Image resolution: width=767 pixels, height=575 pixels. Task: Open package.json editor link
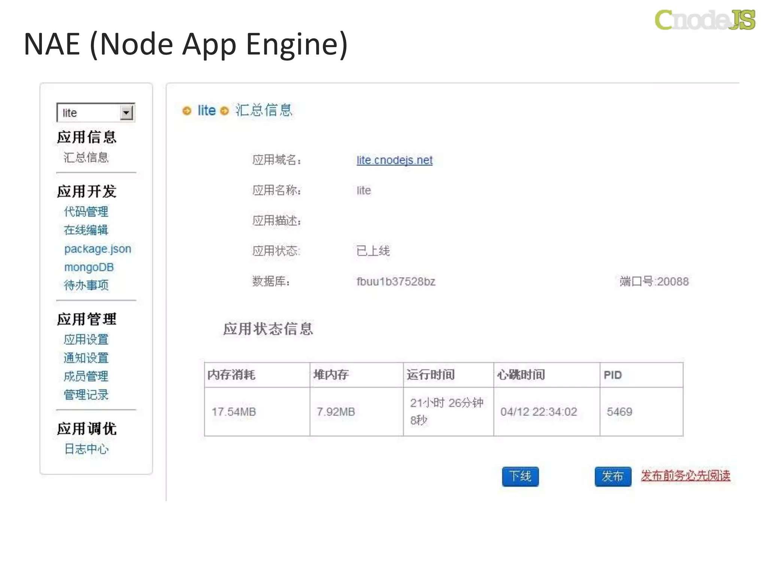[x=97, y=249]
